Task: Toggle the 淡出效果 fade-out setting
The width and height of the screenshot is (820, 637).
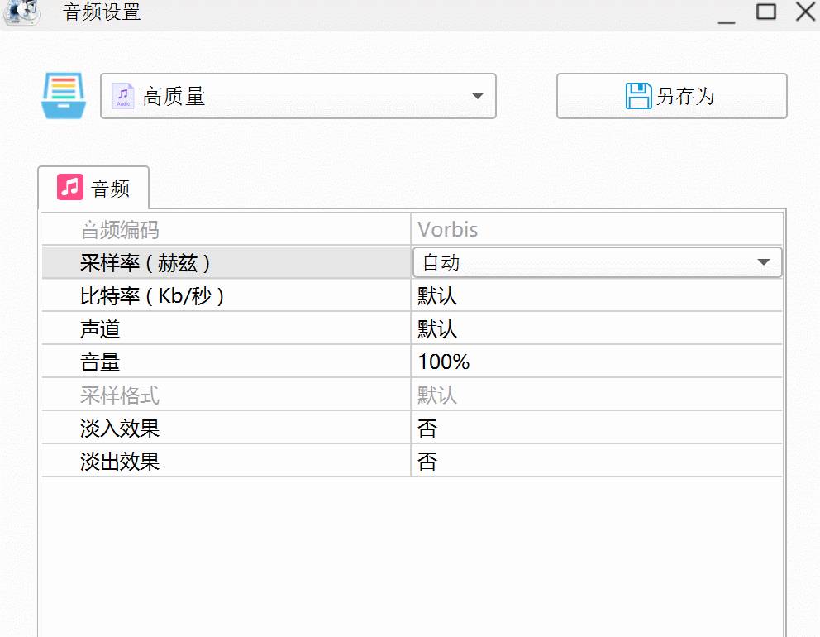Action: coord(579,461)
